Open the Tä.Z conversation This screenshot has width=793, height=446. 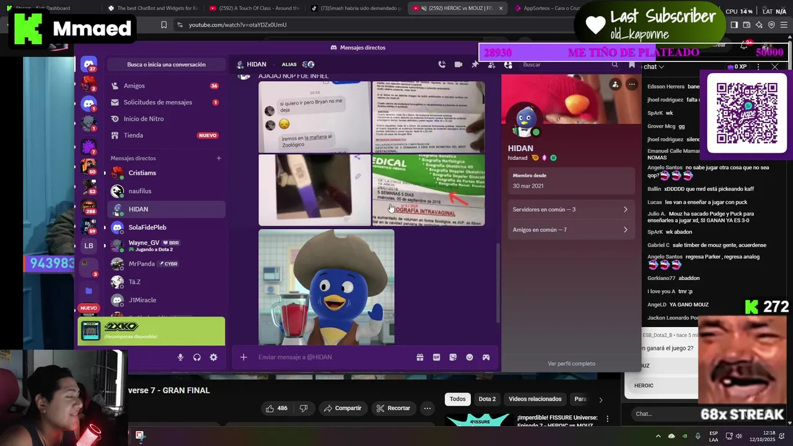[166, 282]
